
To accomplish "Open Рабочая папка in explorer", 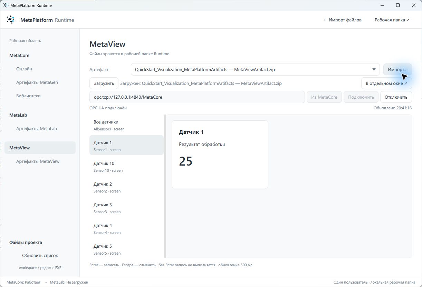I will [392, 20].
